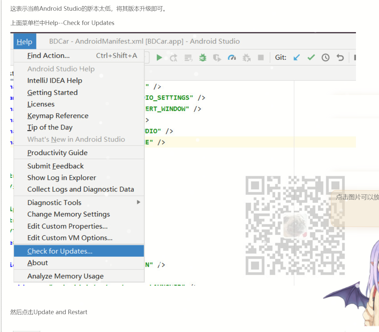Select Show Log in Explorer
This screenshot has width=379, height=332.
click(x=79, y=178)
